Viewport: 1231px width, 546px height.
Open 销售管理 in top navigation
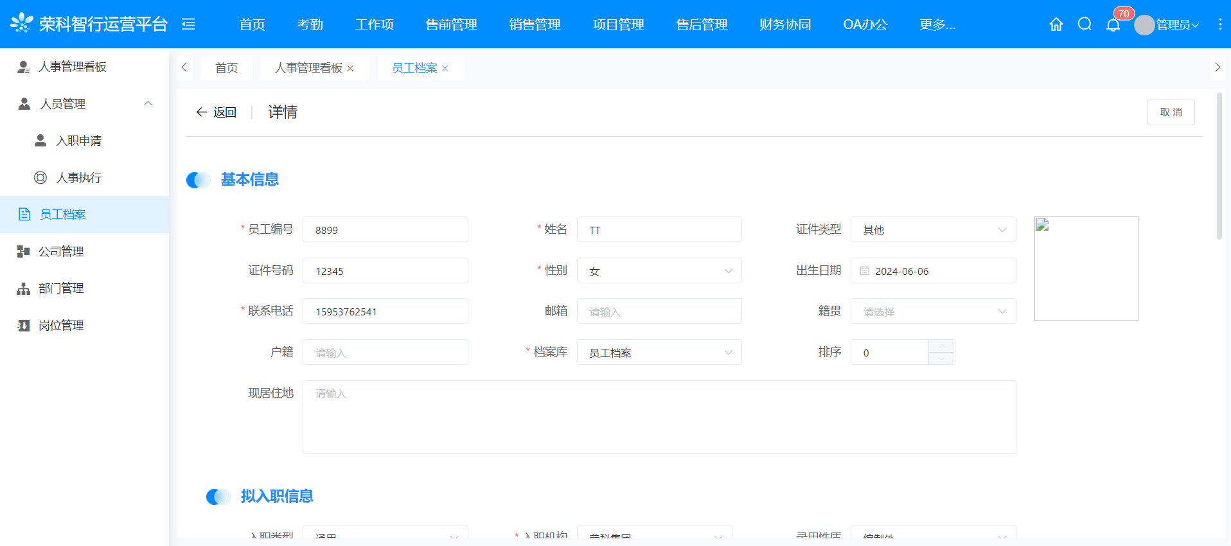(x=535, y=24)
